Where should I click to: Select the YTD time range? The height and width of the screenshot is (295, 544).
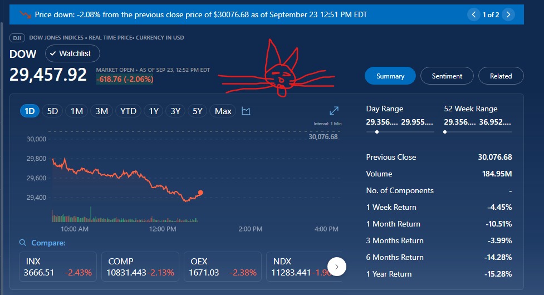(x=128, y=111)
